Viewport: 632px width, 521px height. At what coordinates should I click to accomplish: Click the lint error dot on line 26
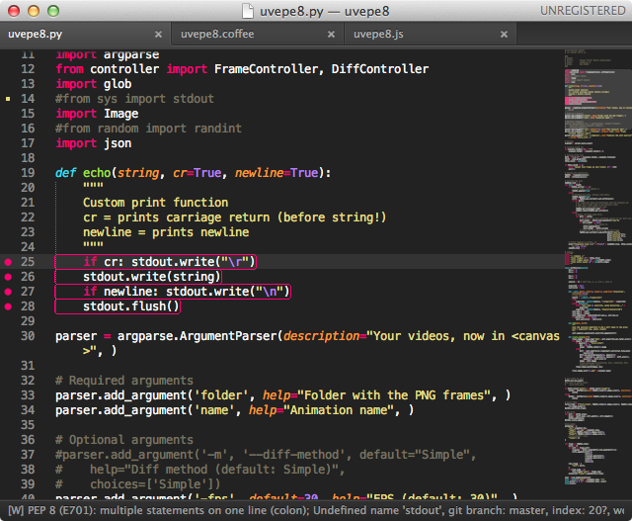tap(8, 277)
